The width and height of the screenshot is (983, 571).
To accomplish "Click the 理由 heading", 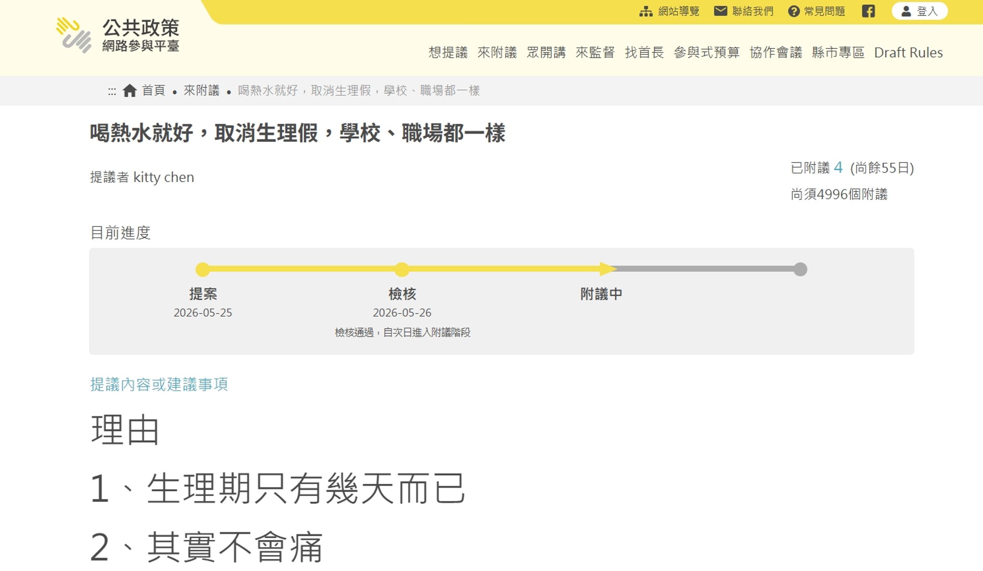I will tap(125, 429).
